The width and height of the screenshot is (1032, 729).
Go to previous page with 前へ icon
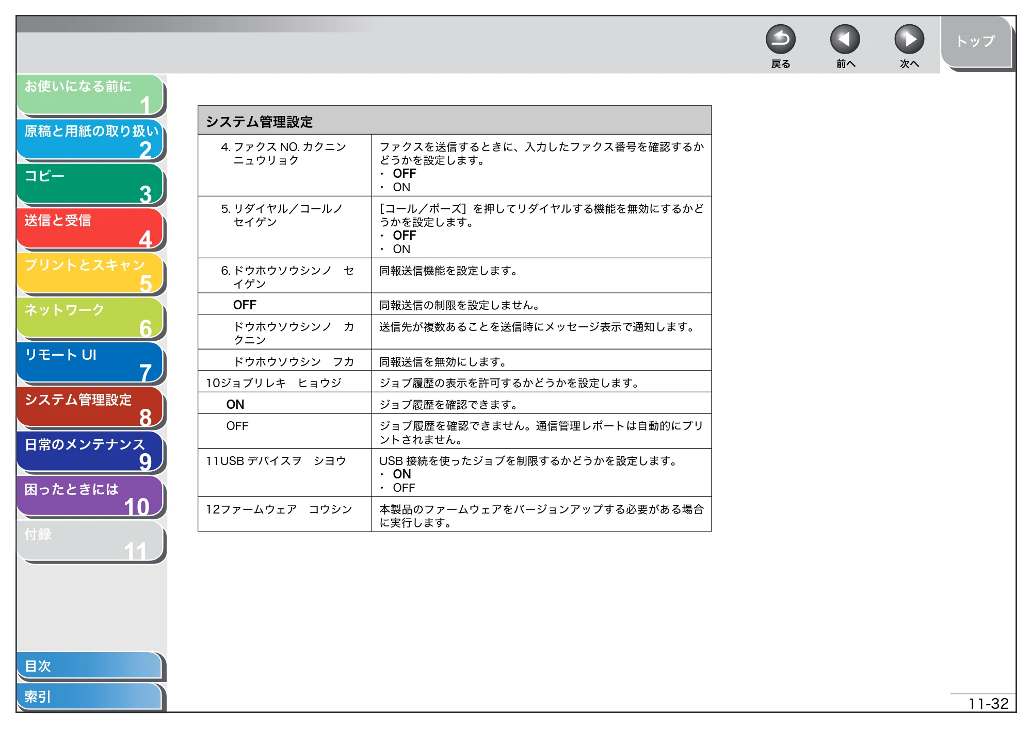845,39
